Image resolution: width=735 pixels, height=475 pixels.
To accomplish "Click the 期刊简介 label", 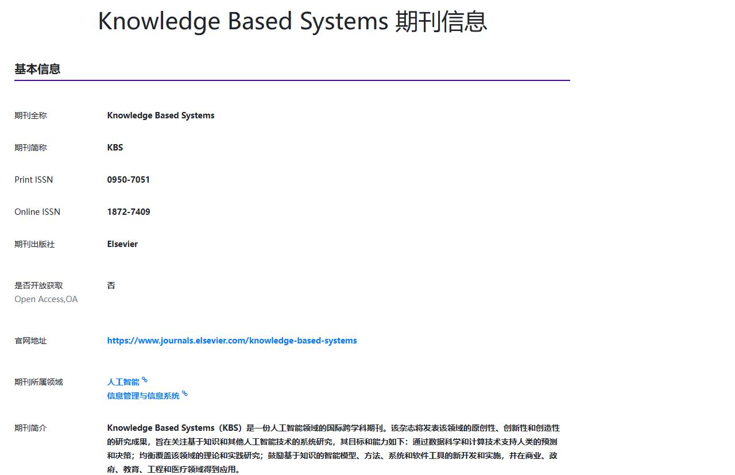I will (30, 428).
